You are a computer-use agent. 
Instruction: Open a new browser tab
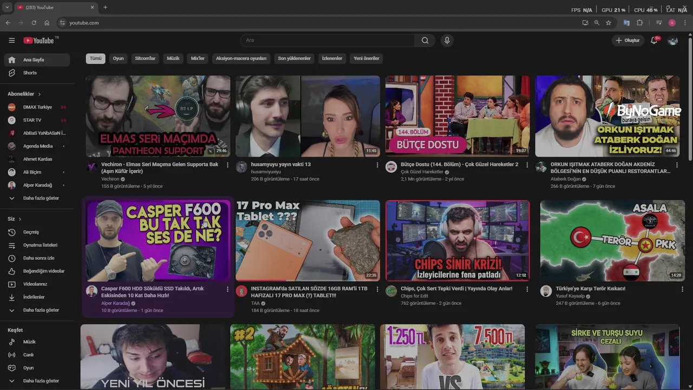[x=105, y=8]
